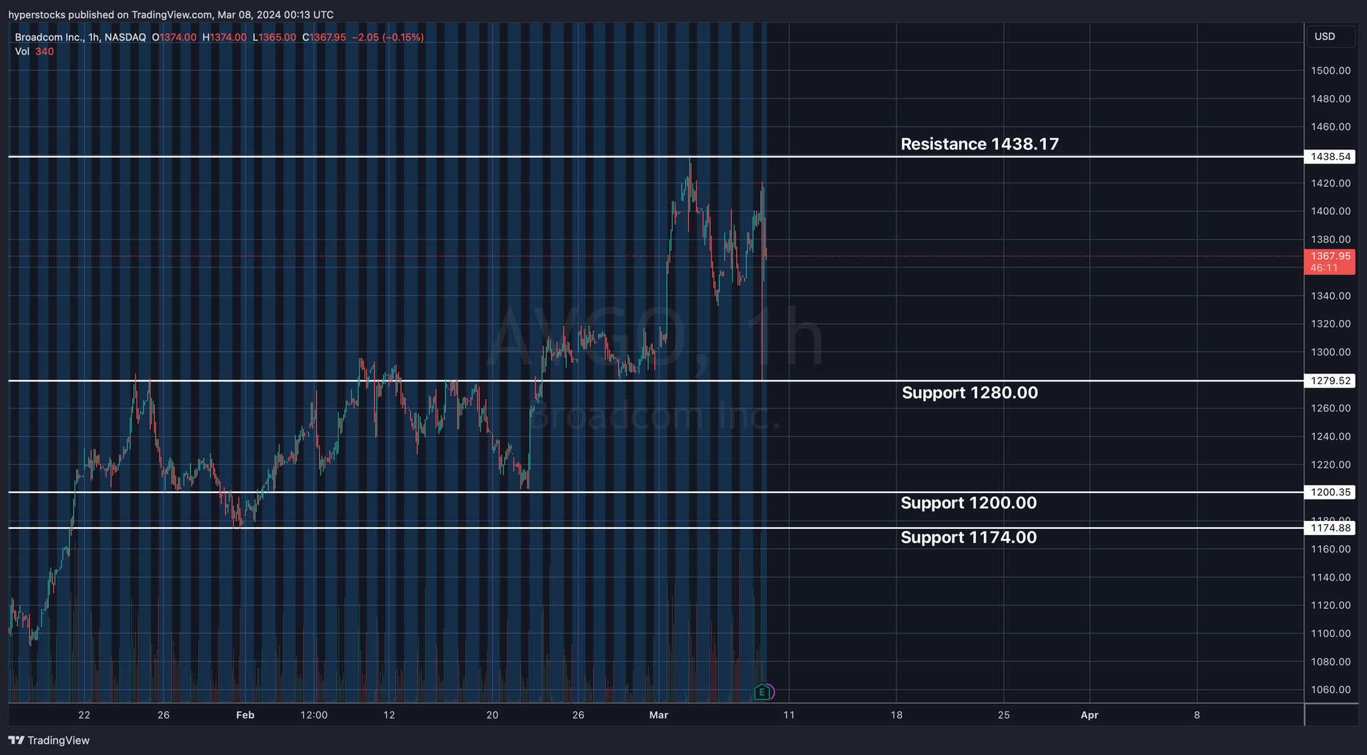The image size is (1367, 755).
Task: Click the Feb date on time axis
Action: tap(245, 715)
